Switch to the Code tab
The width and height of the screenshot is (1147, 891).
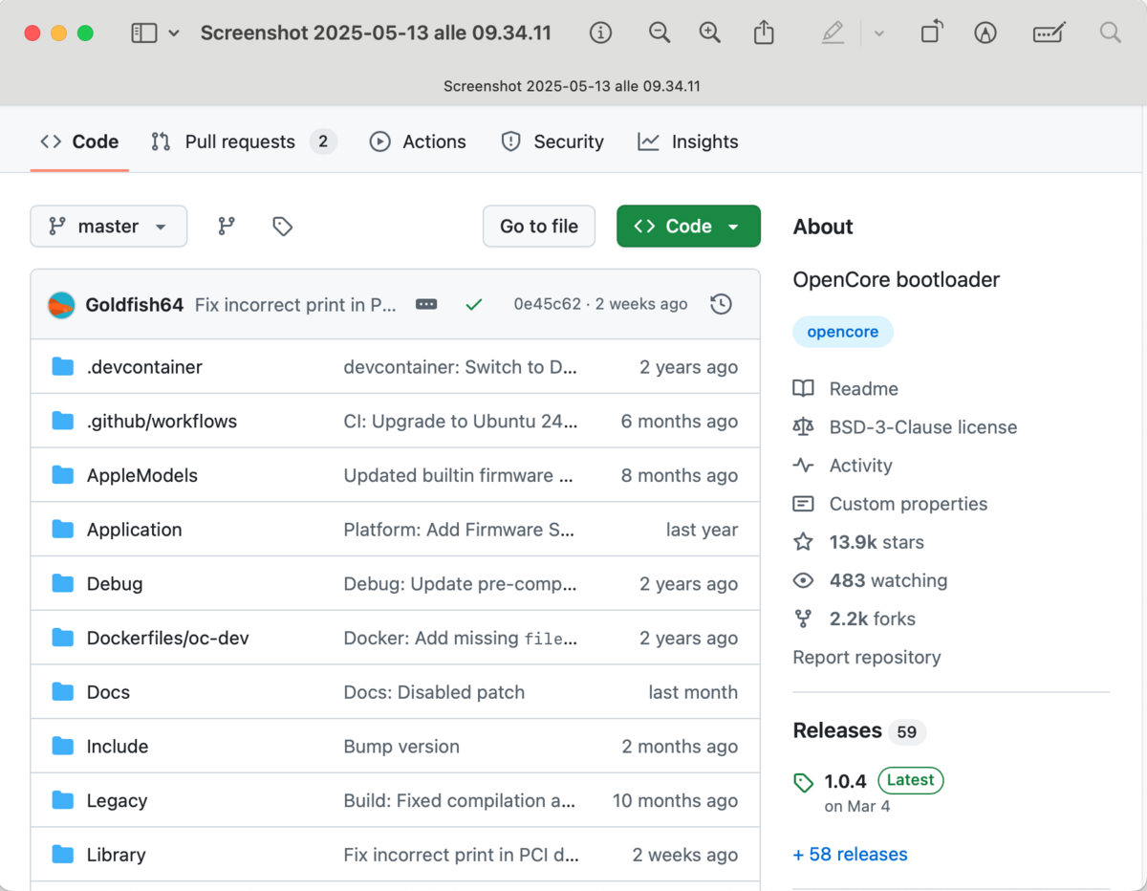pos(79,141)
